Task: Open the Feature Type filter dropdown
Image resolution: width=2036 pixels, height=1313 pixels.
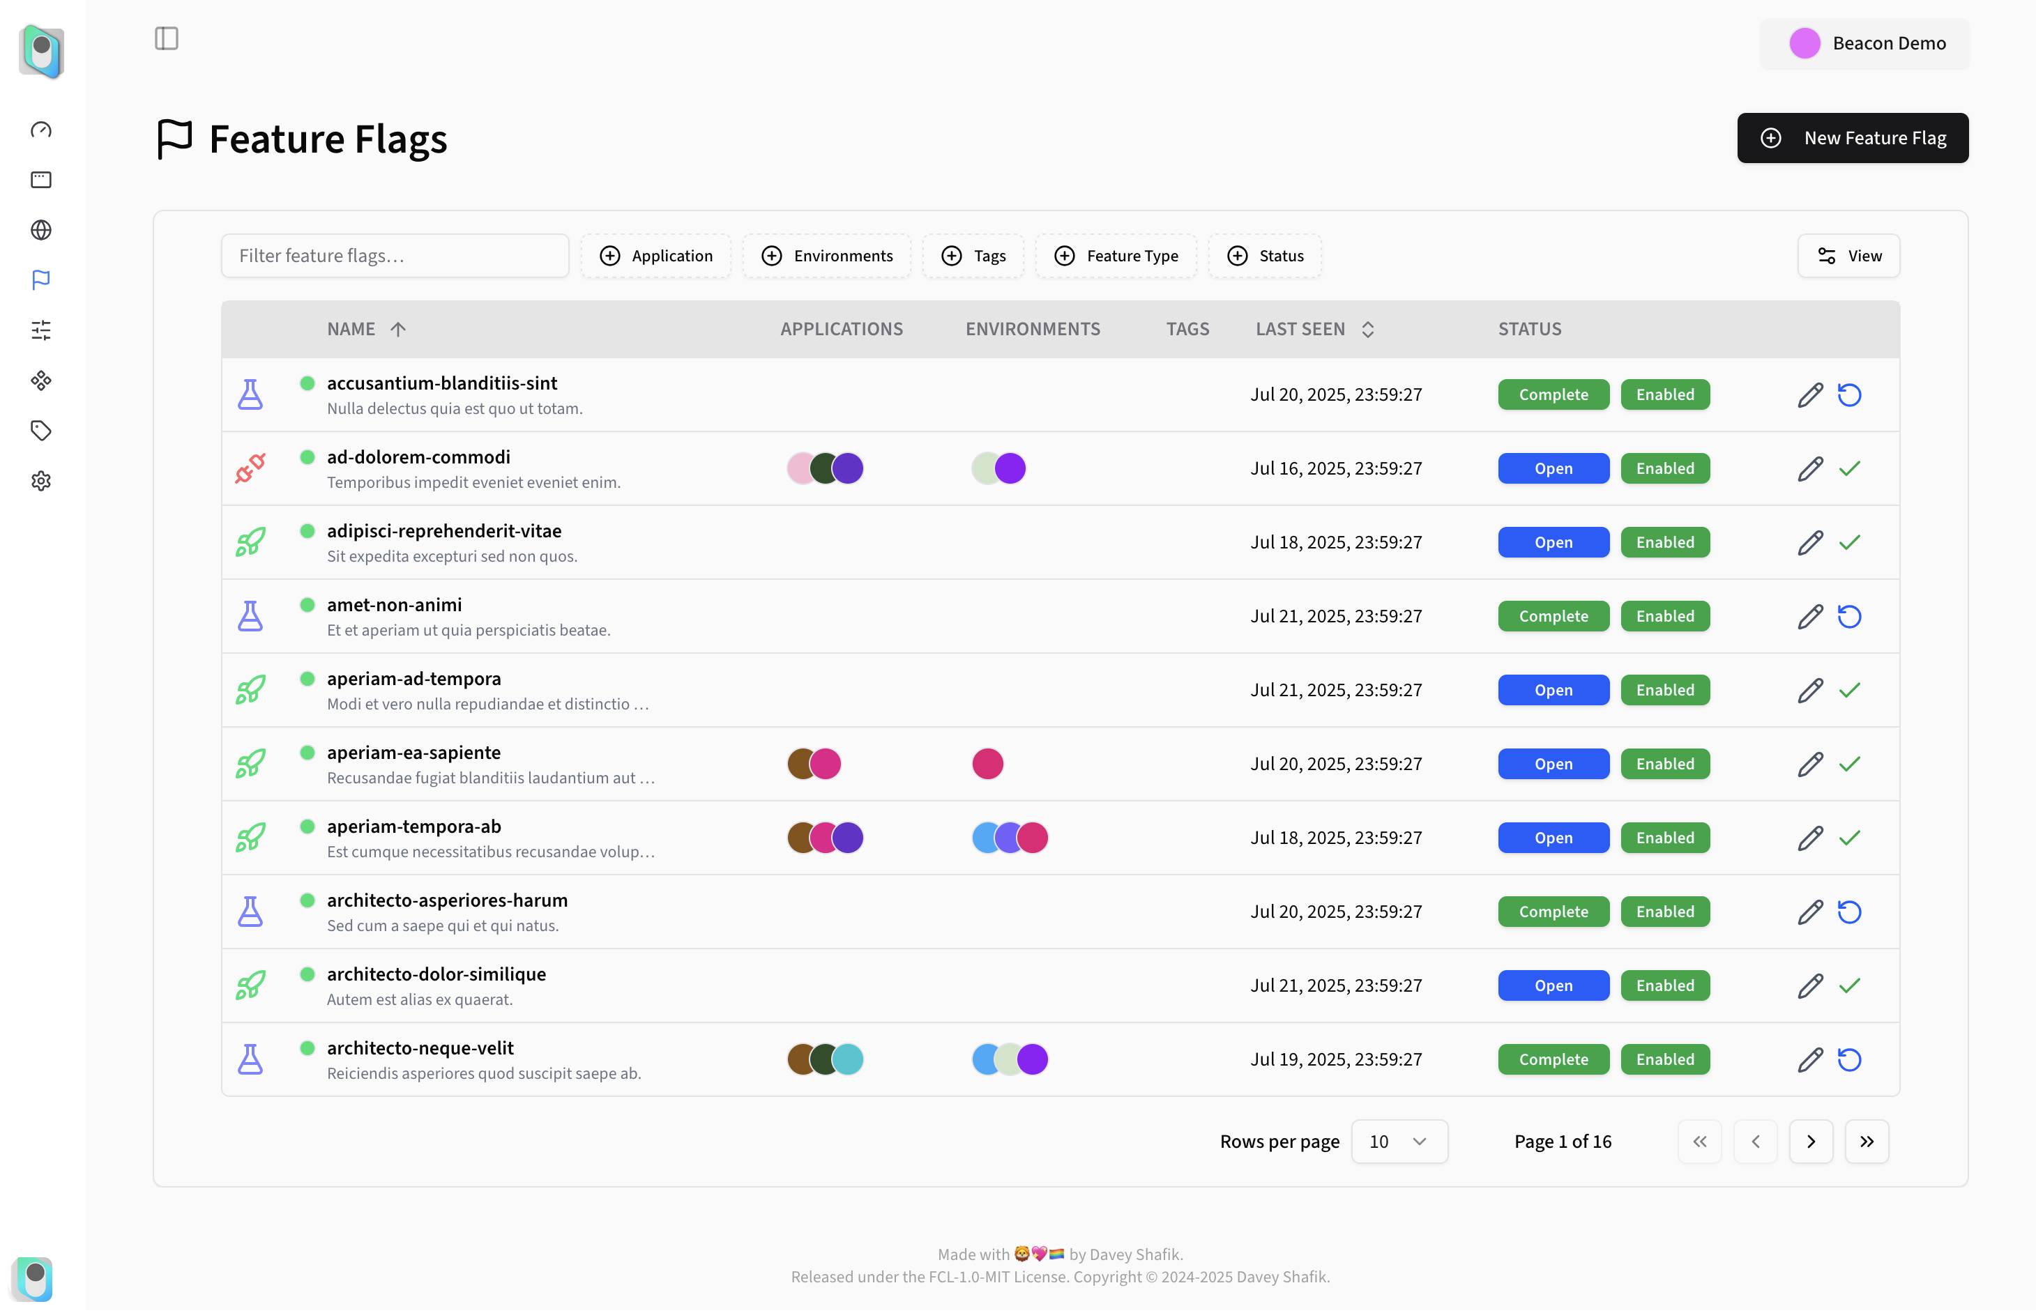Action: click(x=1116, y=256)
